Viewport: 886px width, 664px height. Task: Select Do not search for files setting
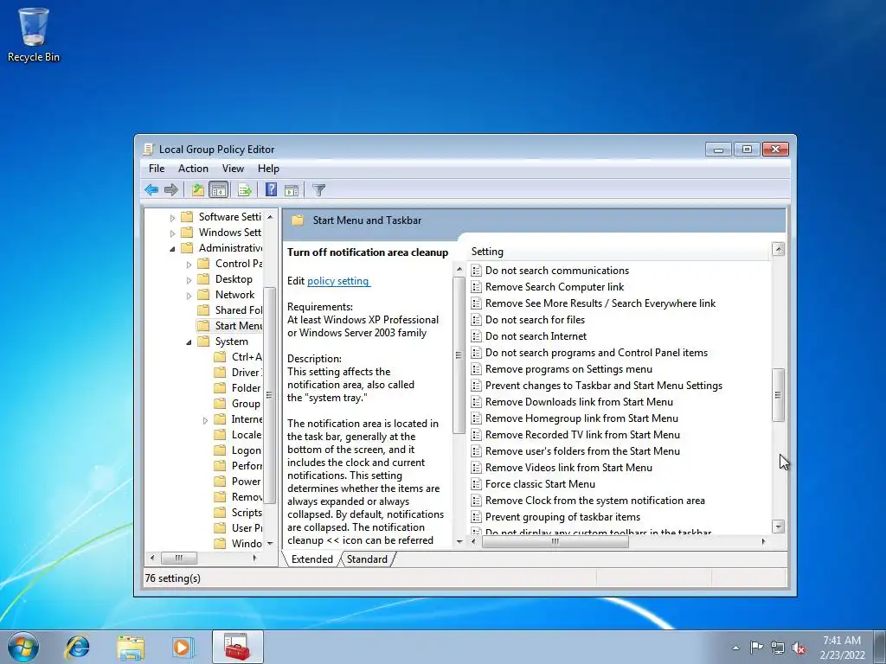[535, 320]
